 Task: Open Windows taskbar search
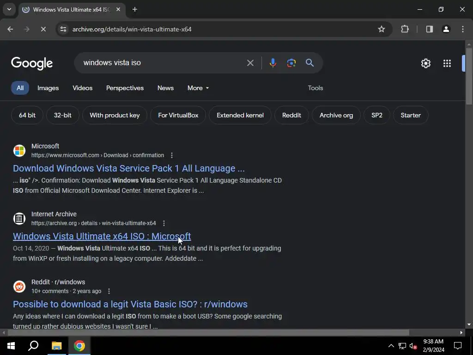click(x=33, y=346)
